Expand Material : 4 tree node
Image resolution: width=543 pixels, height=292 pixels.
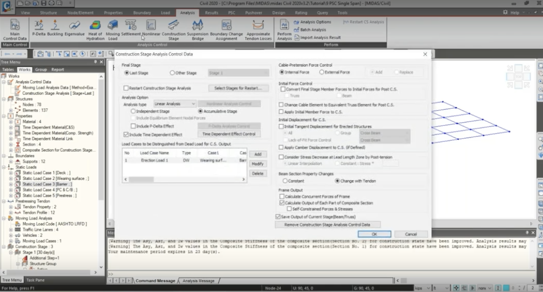coord(11,121)
